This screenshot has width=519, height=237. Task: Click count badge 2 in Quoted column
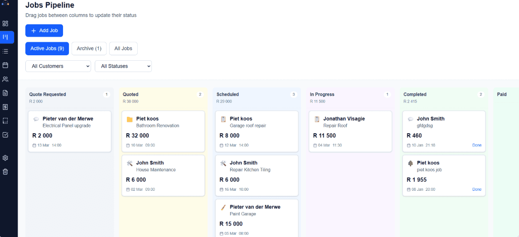(x=200, y=94)
